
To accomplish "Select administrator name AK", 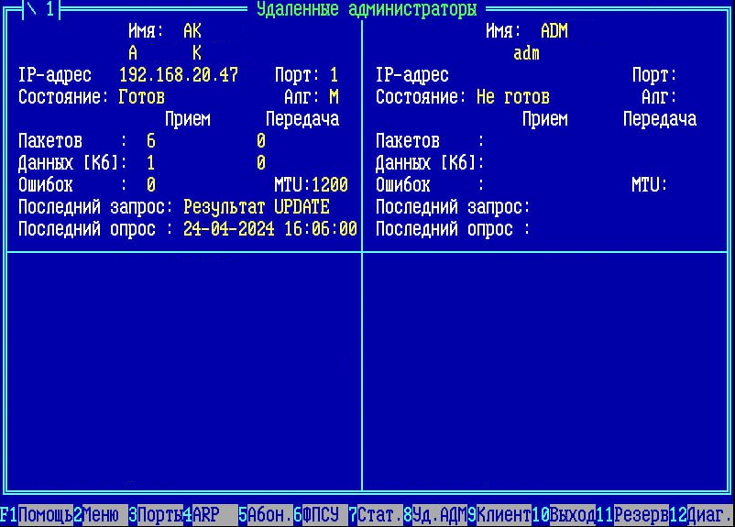I will [x=192, y=31].
